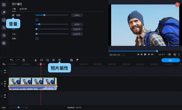This screenshot has width=182, height=110.
Task: Switch to the 一般 general tab
Action: coord(14,9)
